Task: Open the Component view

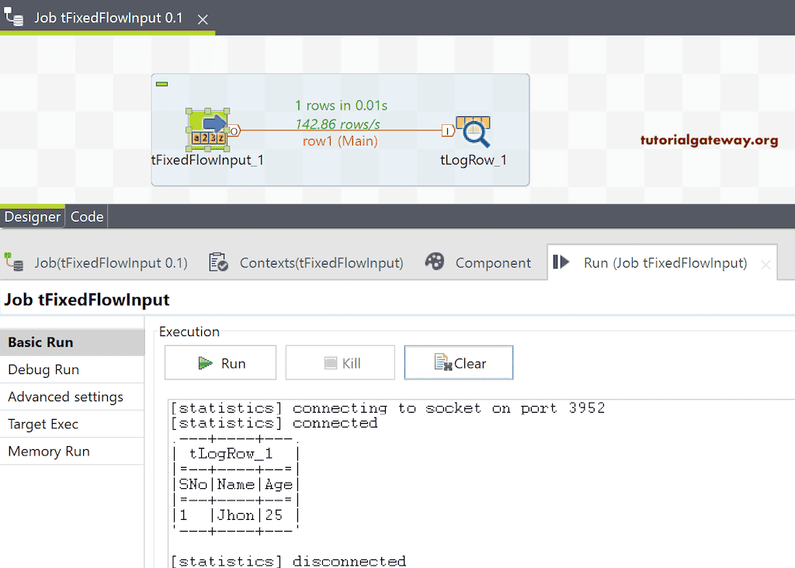Action: tap(493, 262)
